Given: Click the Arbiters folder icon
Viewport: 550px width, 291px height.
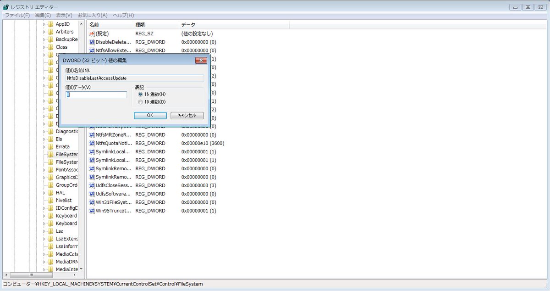Looking at the screenshot, I should 51,32.
